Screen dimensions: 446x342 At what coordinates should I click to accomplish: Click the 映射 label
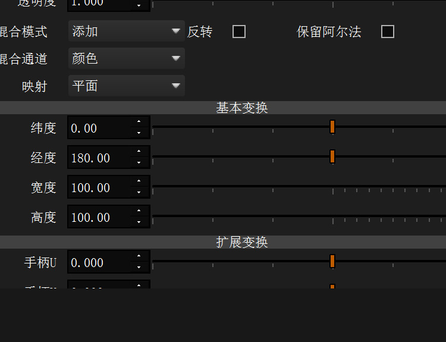pos(34,86)
